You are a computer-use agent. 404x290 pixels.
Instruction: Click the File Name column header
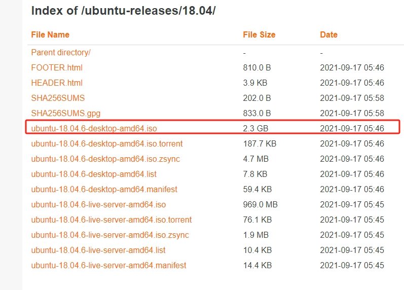point(50,34)
